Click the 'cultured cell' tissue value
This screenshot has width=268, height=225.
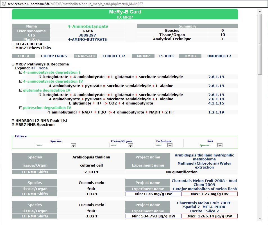tap(92, 165)
